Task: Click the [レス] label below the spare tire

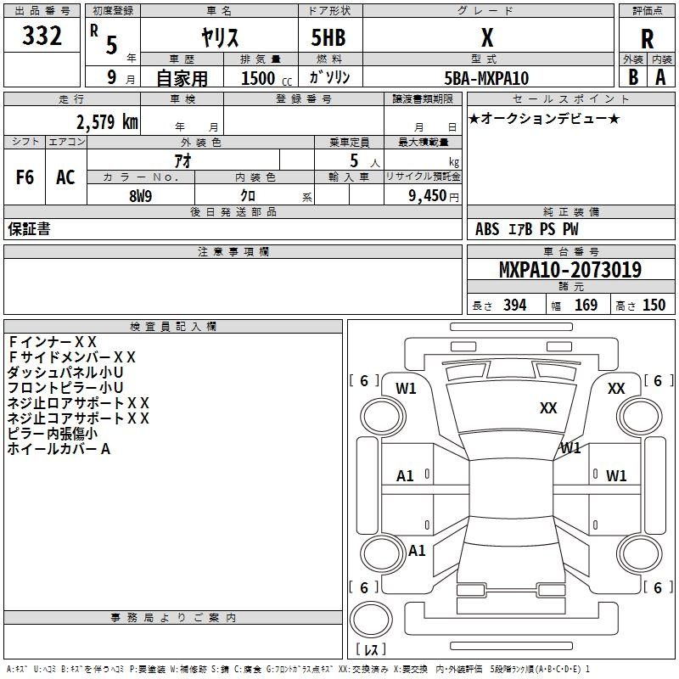Action: [371, 649]
